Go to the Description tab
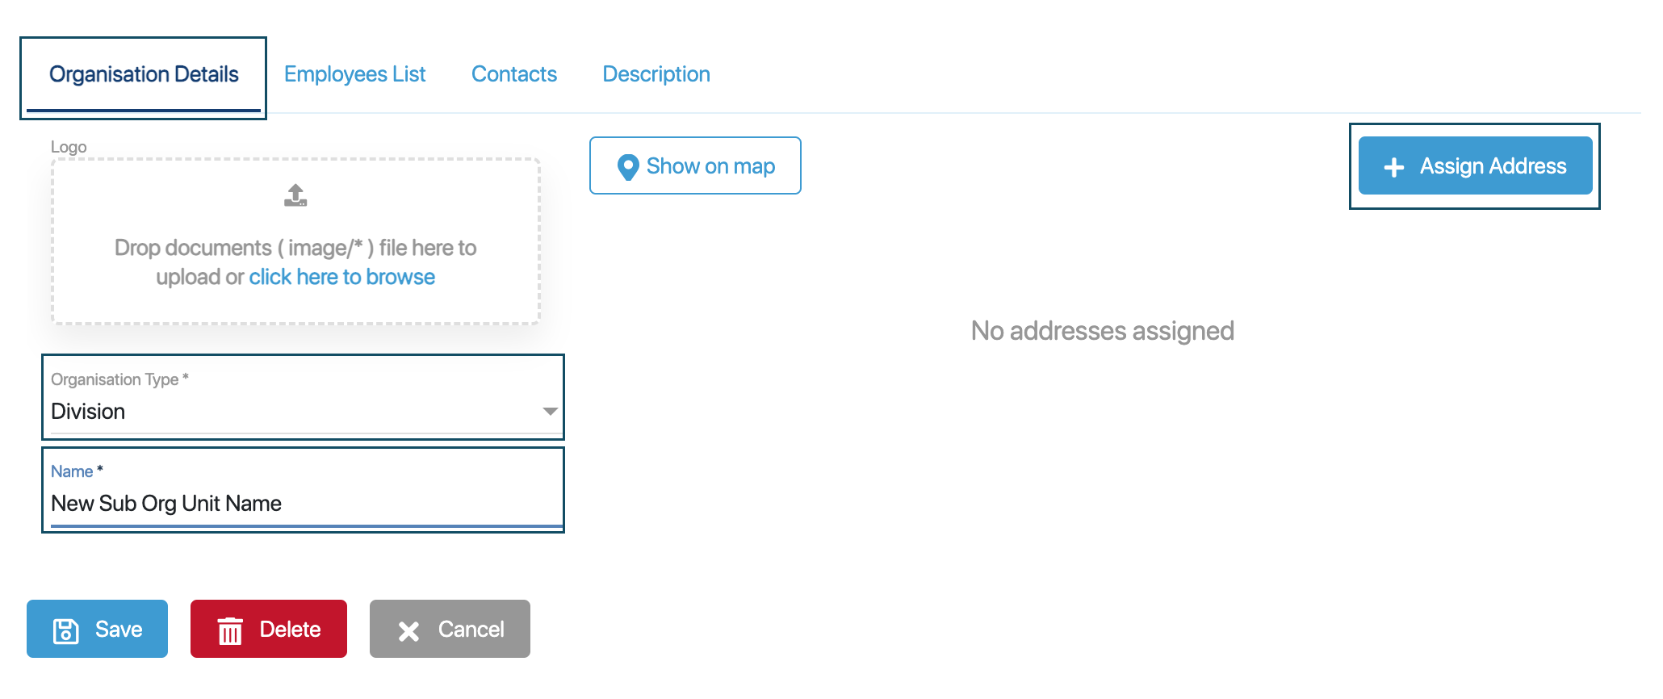Screen dimensions: 1663x699 pos(656,74)
